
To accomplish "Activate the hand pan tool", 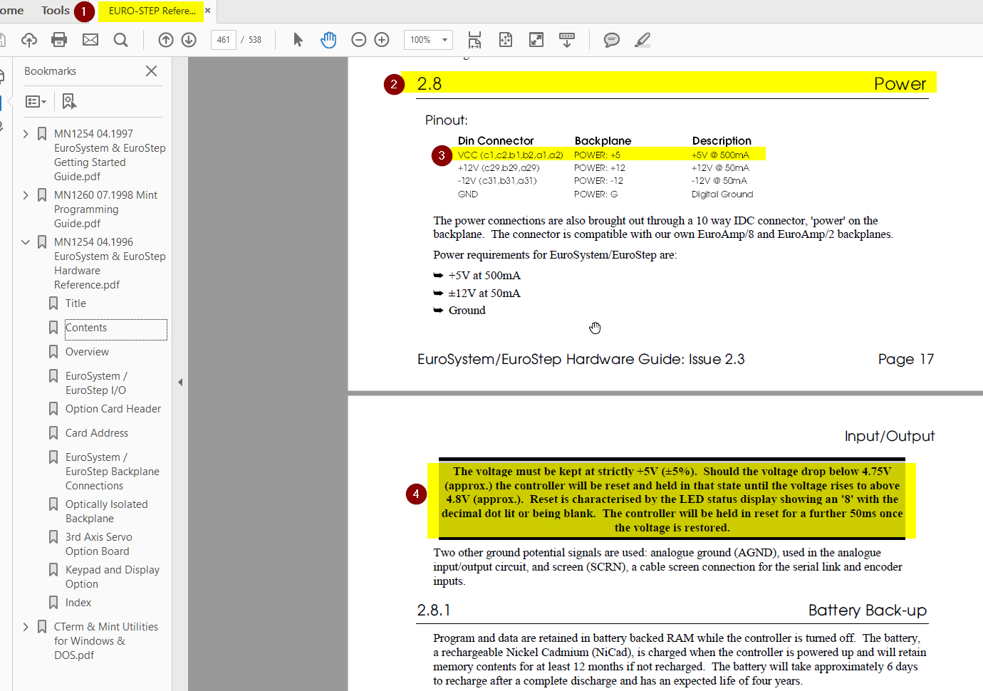I will click(328, 40).
